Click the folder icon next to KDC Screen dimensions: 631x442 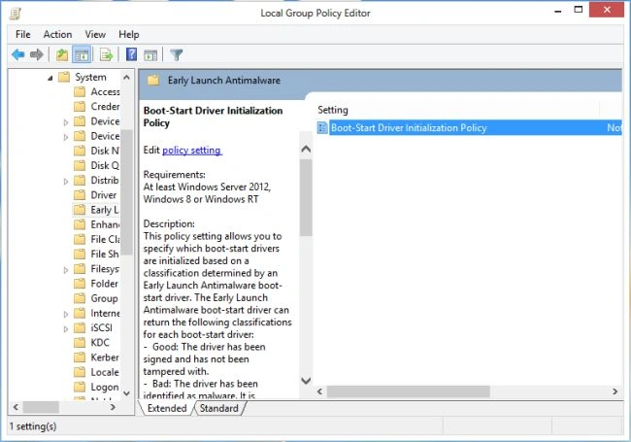coord(80,343)
